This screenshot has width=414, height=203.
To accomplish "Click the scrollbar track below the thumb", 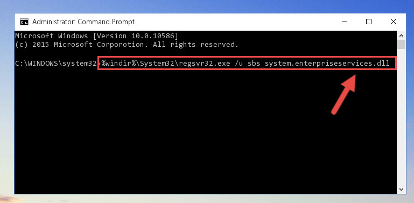I will click(401, 117).
